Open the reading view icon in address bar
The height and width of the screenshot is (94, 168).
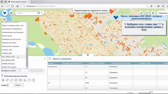click(x=148, y=6)
